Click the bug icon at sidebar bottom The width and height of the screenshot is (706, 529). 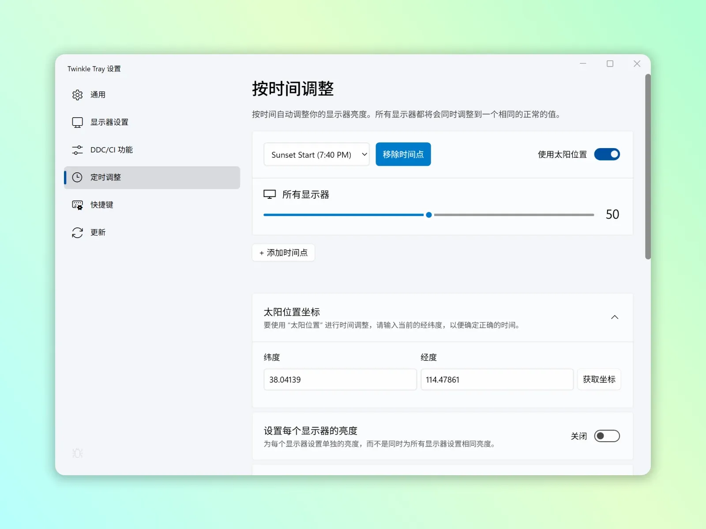click(x=77, y=453)
